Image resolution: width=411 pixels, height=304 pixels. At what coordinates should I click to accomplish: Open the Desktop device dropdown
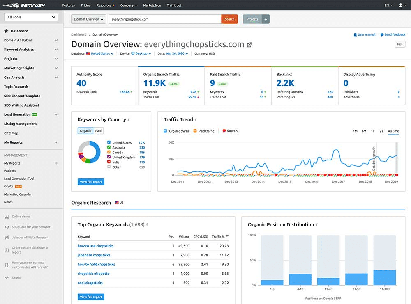point(143,53)
